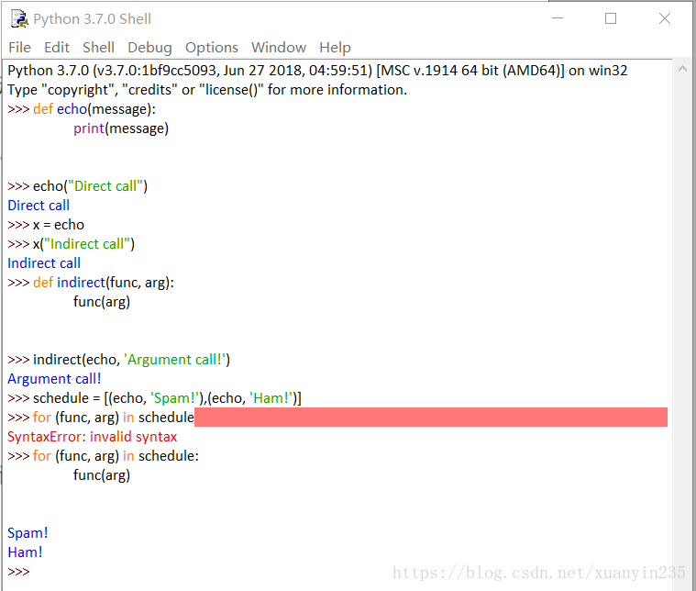
Task: Open the Window menu
Action: click(x=279, y=48)
